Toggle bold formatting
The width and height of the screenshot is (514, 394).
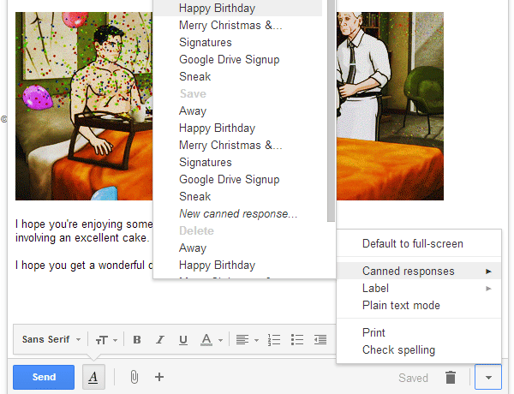click(137, 339)
